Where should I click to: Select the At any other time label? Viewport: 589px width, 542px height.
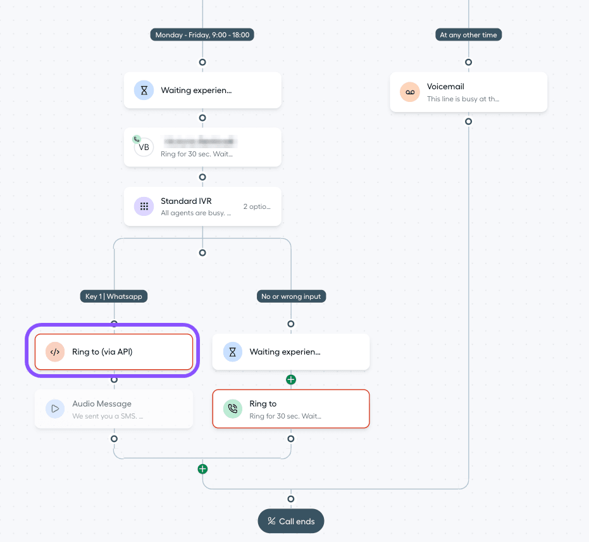coord(468,35)
